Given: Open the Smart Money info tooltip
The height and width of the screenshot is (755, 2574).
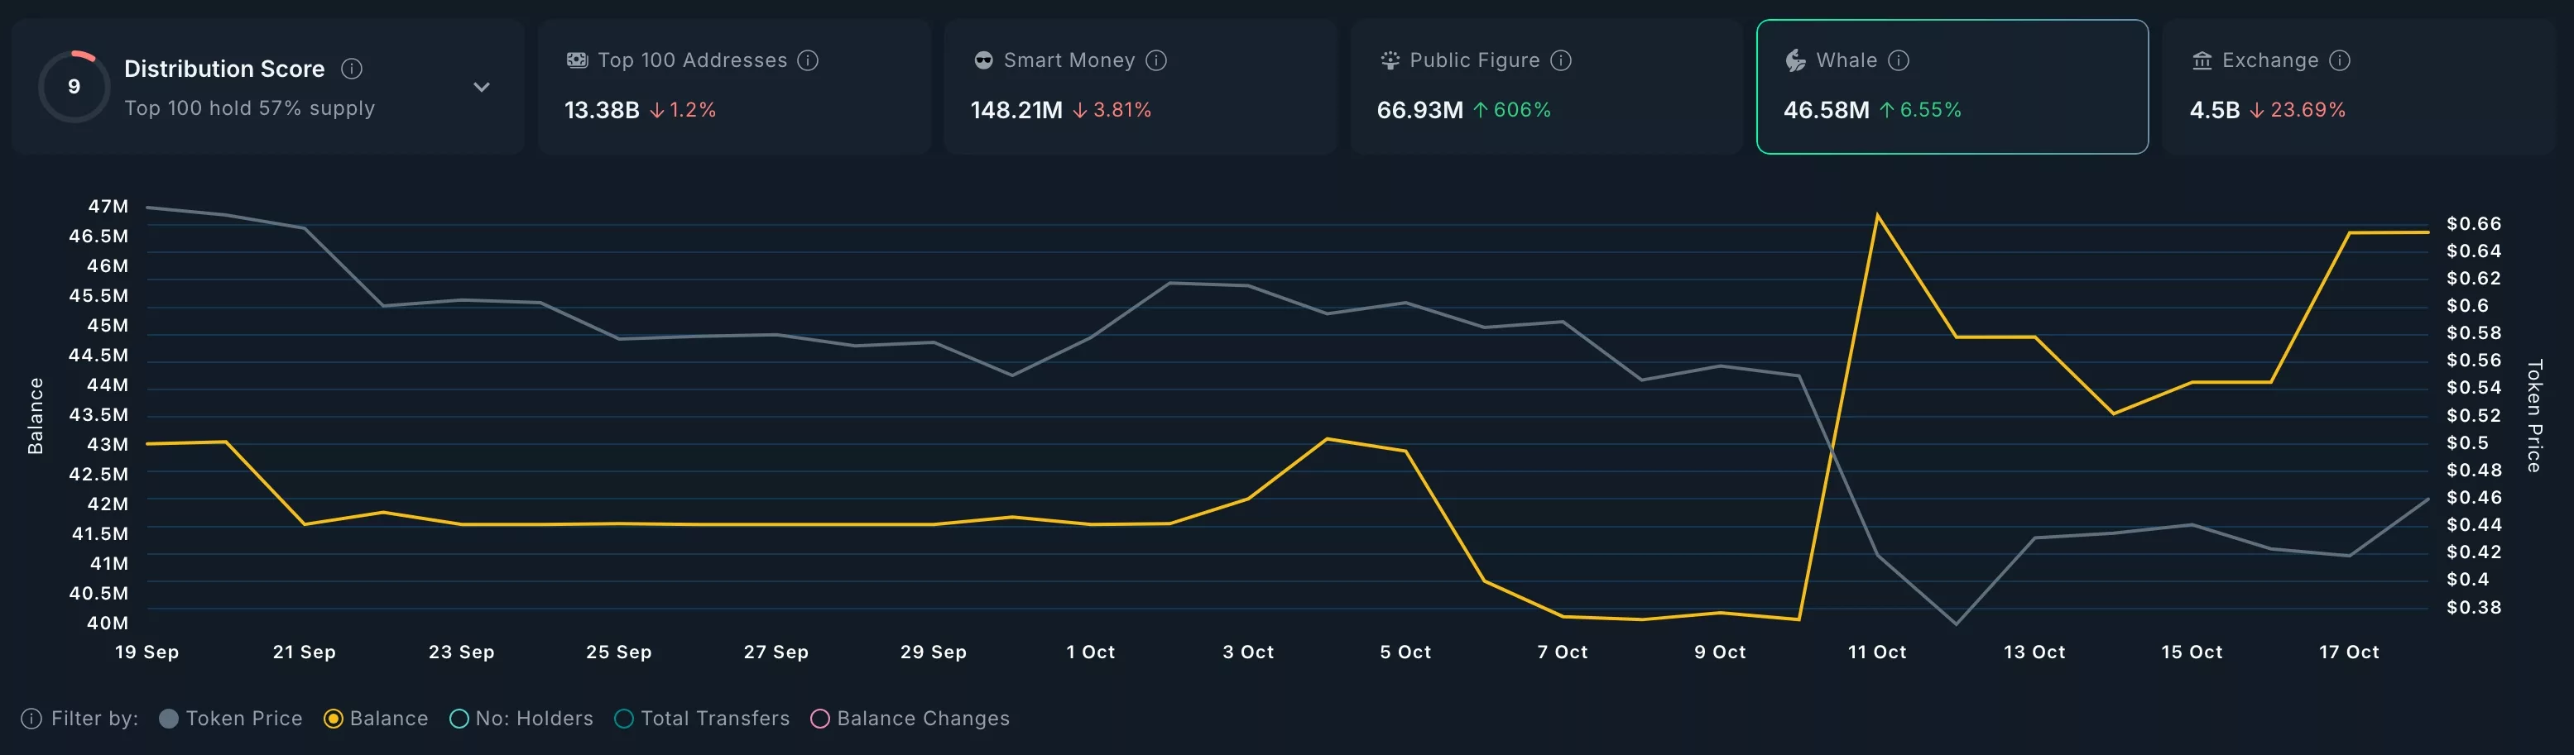Looking at the screenshot, I should click(x=1158, y=60).
